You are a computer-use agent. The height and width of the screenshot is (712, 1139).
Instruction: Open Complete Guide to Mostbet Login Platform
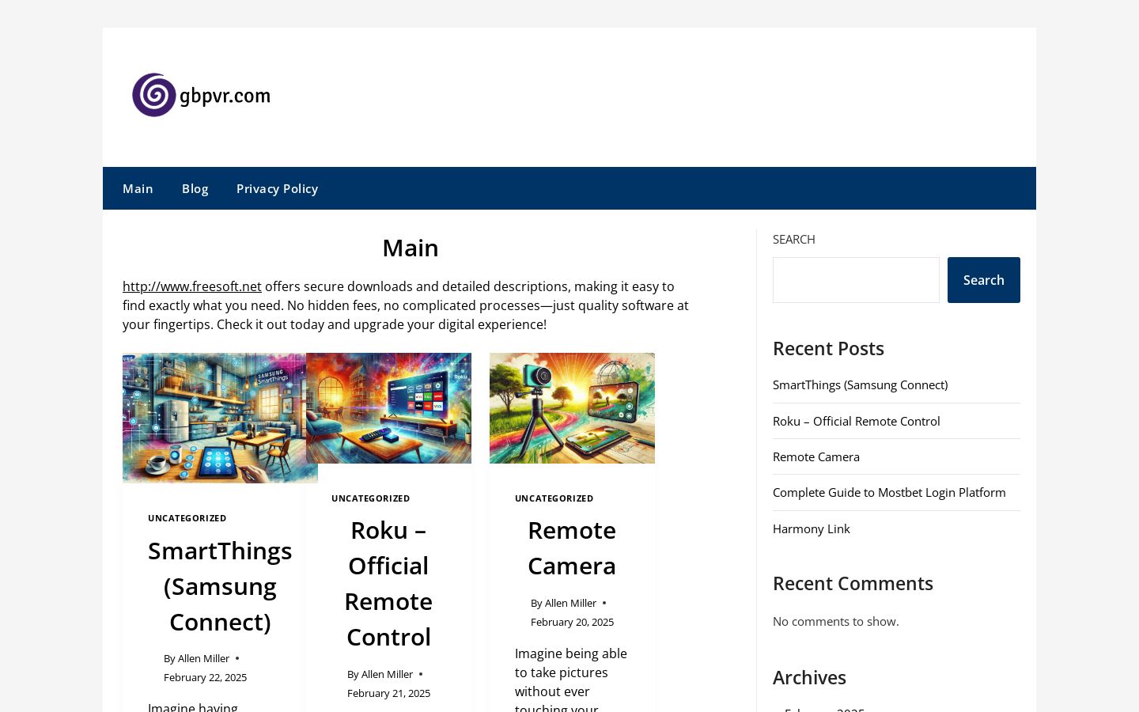[889, 492]
